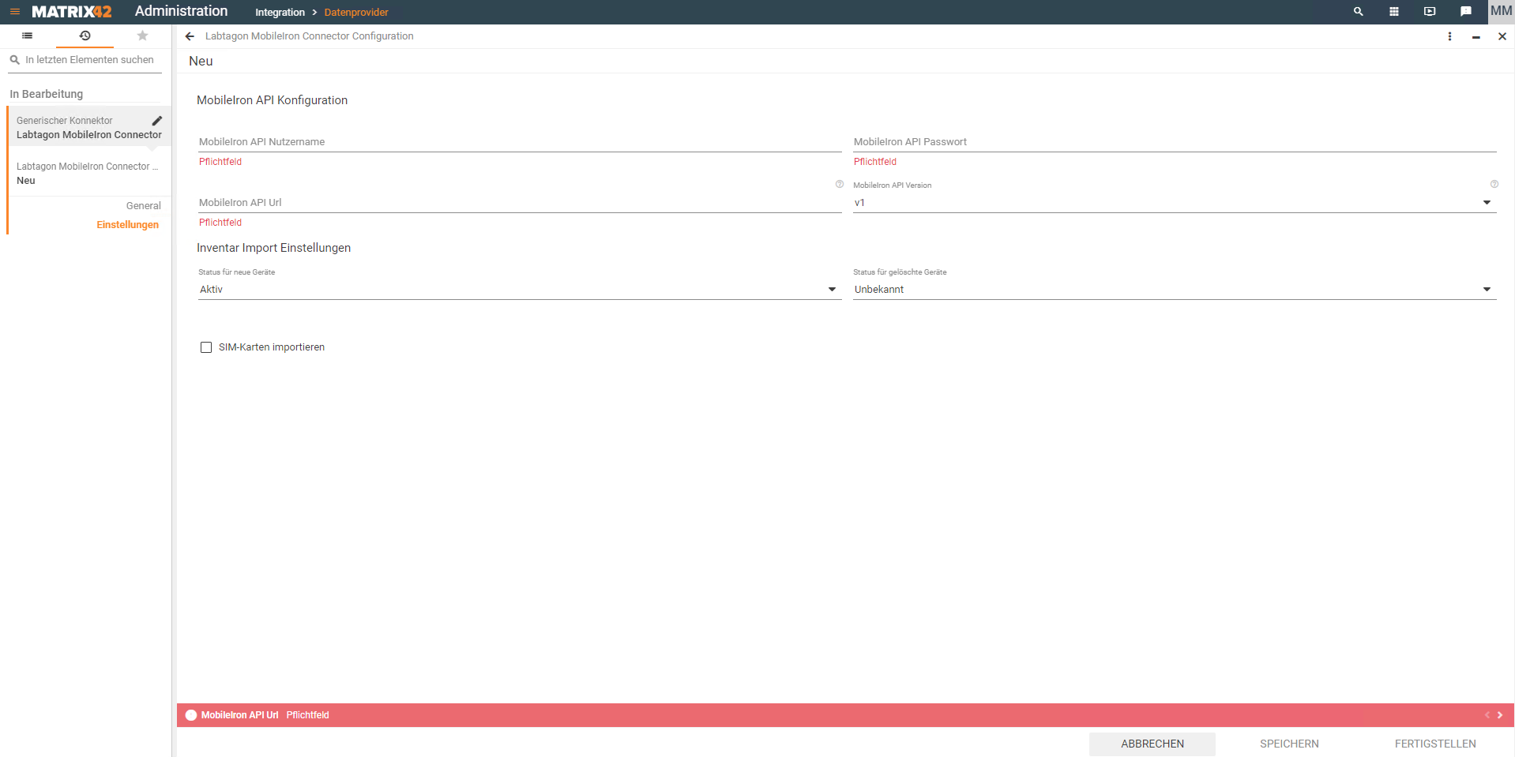Click the Matrix42 logo
Viewport: 1515px width, 757px height.
coord(71,12)
